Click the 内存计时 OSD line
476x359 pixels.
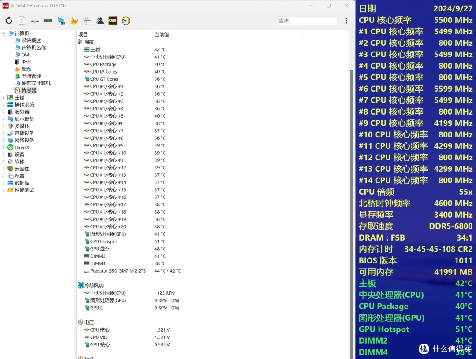pos(416,249)
